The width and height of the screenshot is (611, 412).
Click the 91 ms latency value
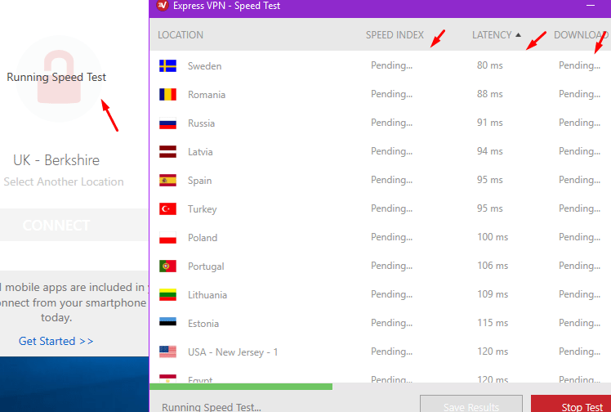point(490,123)
